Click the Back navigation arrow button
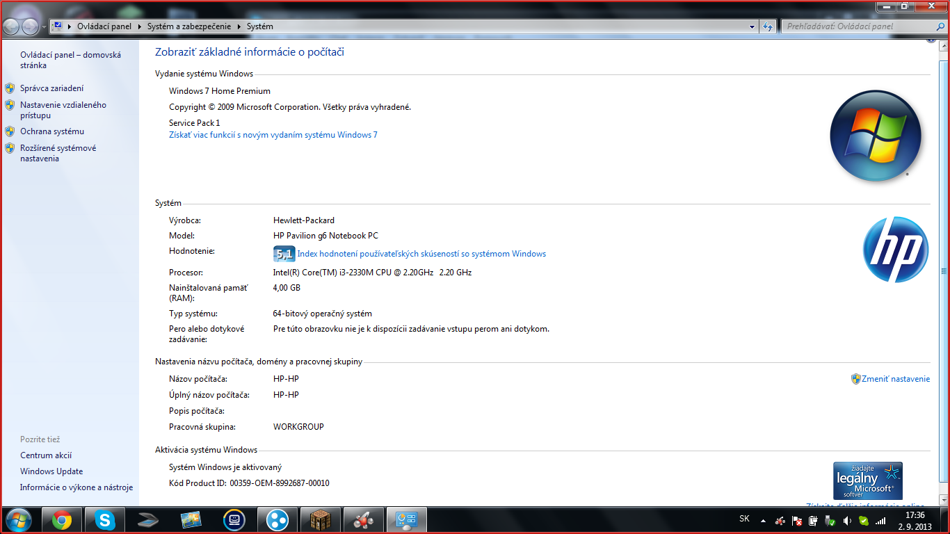The image size is (950, 534). [13, 26]
